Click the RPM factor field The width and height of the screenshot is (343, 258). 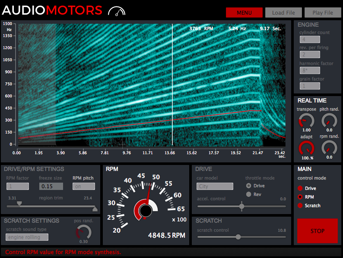click(18, 186)
